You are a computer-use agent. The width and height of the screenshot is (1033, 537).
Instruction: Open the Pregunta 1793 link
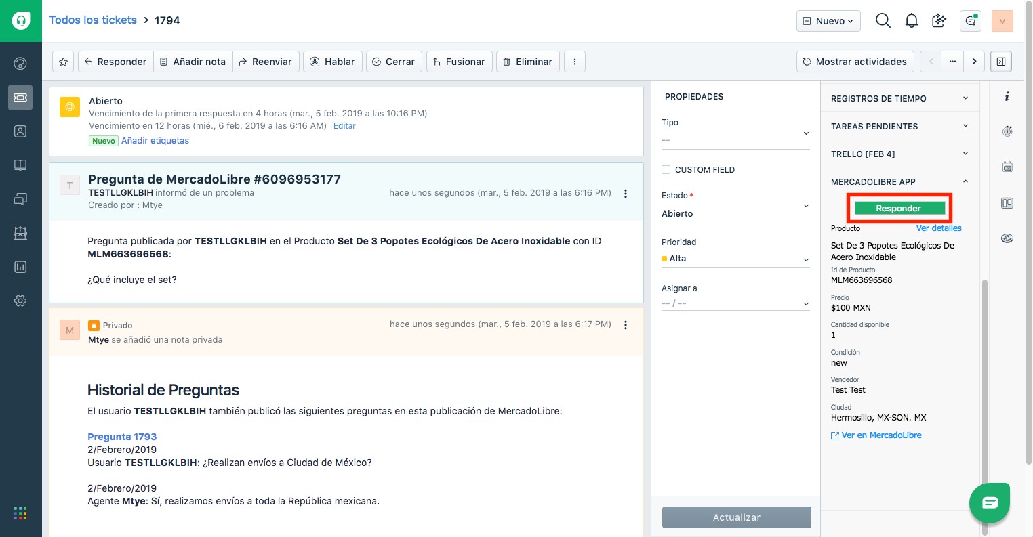(122, 437)
